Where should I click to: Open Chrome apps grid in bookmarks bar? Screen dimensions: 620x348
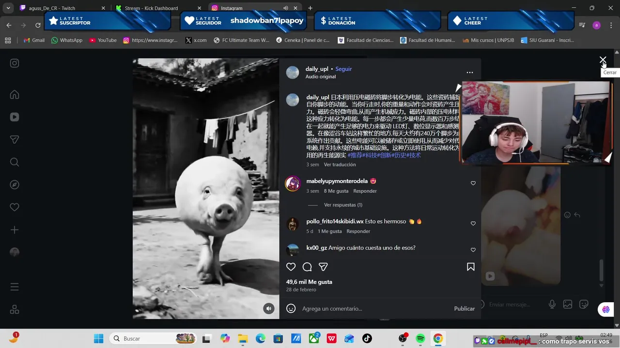point(8,40)
